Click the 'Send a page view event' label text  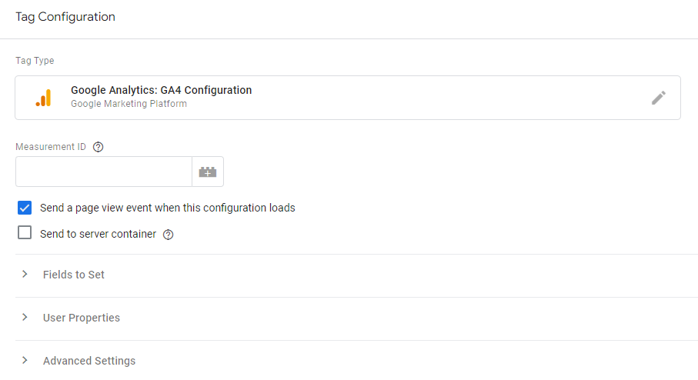tap(167, 208)
